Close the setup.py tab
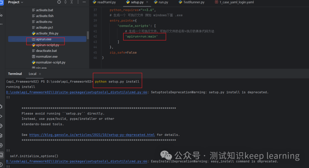The image size is (309, 168). [147, 2]
